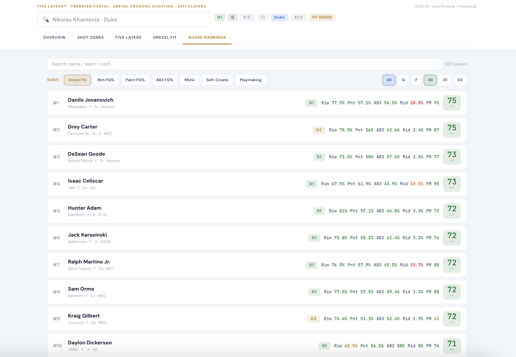The image size is (516, 357).
Task: Open Jack Karasinski's player row
Action: click(x=257, y=238)
